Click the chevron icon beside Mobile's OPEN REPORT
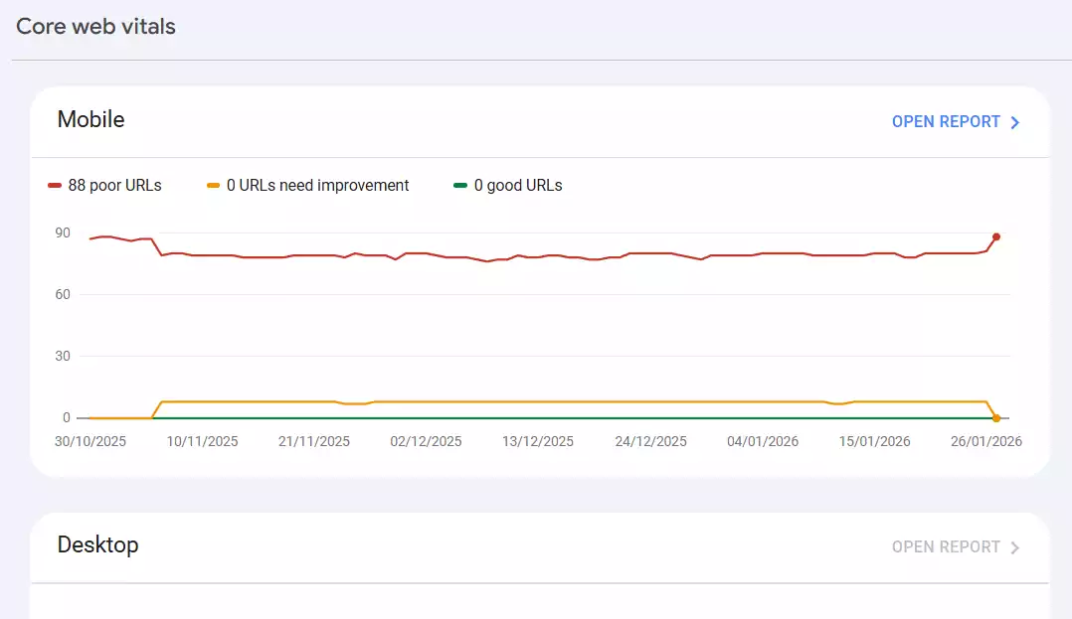Screen dimensions: 1072x619 coord(1013,121)
